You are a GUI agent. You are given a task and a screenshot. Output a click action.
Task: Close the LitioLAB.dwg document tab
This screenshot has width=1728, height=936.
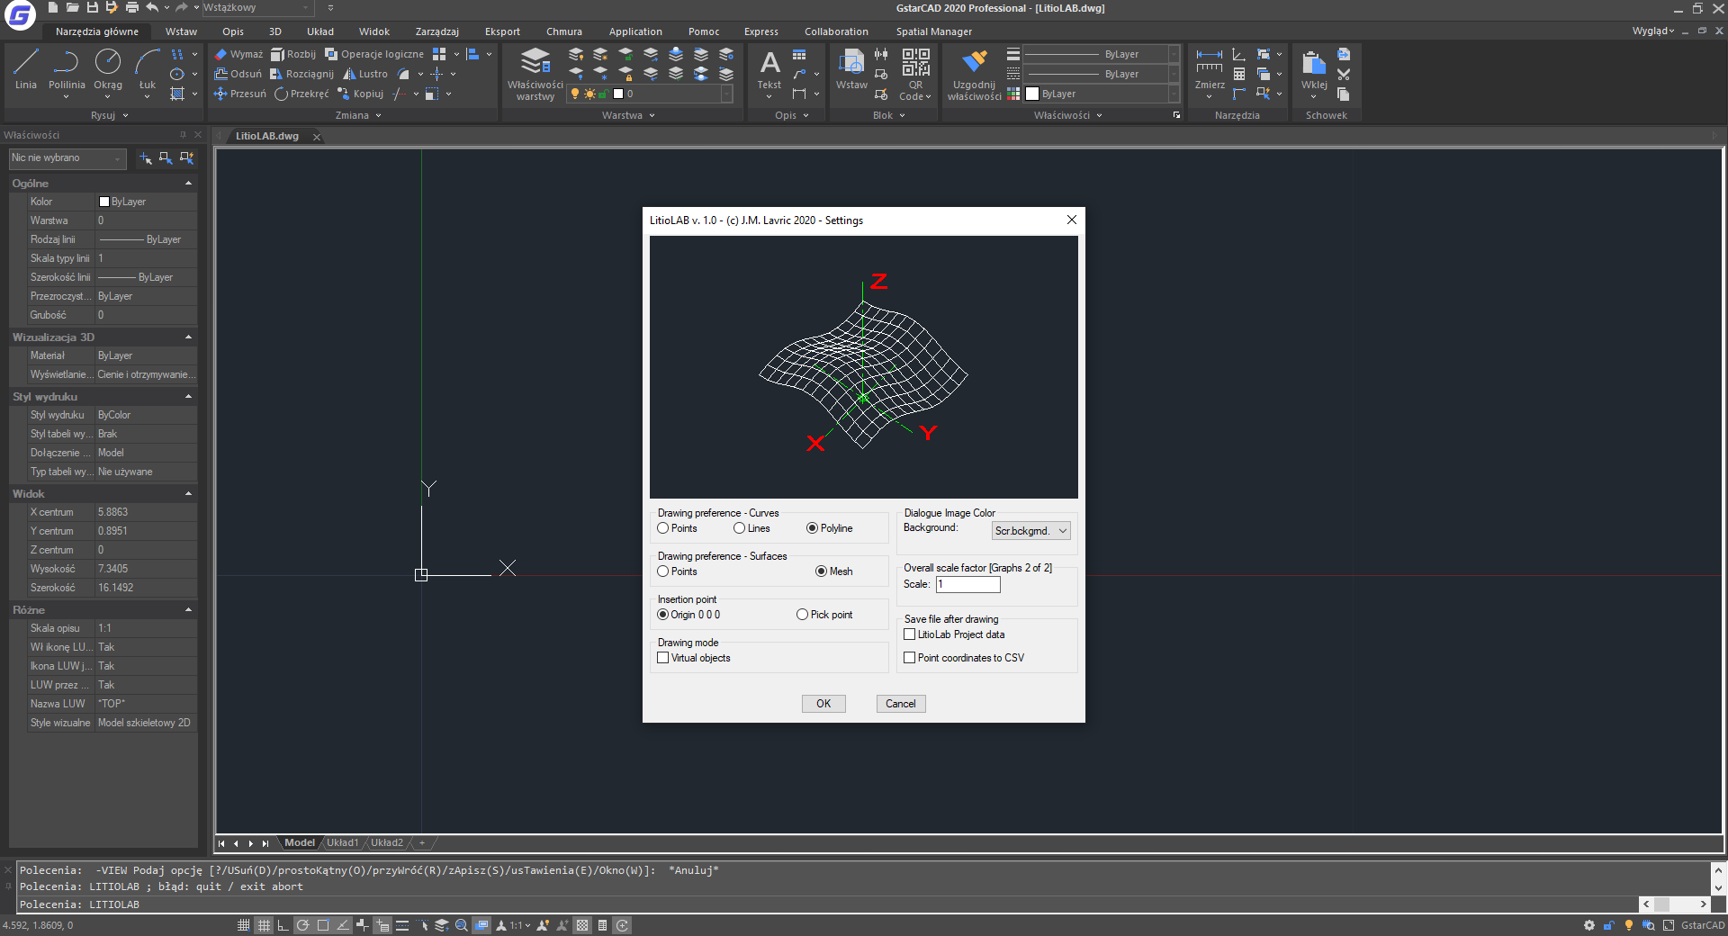pos(317,137)
